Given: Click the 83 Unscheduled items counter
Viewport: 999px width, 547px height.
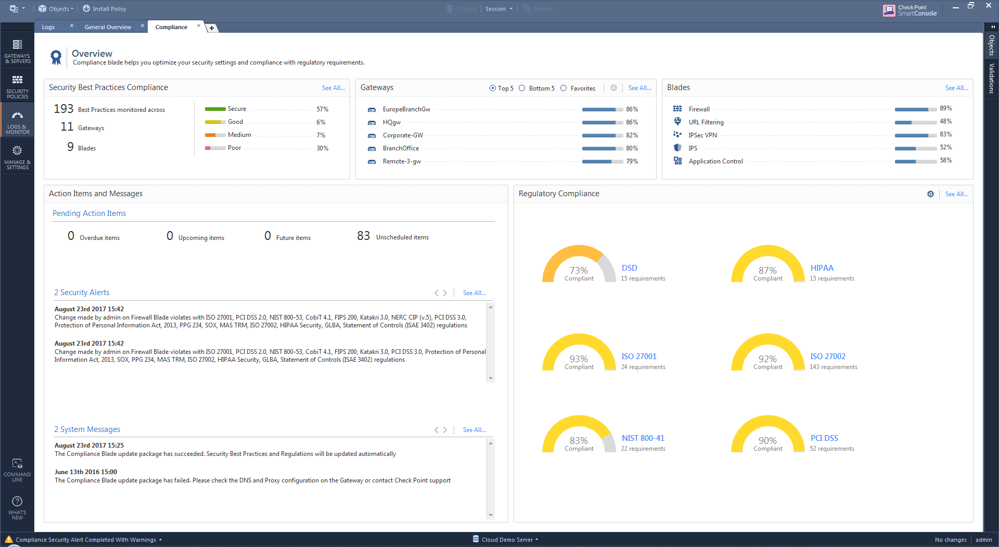Looking at the screenshot, I should pyautogui.click(x=393, y=236).
